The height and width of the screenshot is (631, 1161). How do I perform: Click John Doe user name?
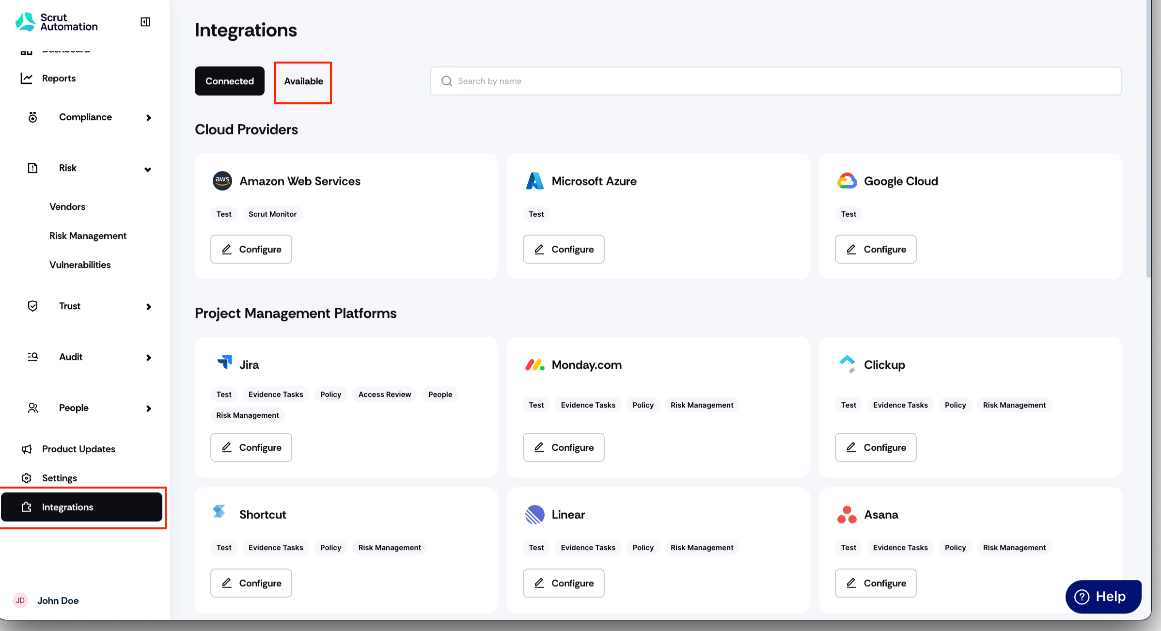tap(58, 600)
